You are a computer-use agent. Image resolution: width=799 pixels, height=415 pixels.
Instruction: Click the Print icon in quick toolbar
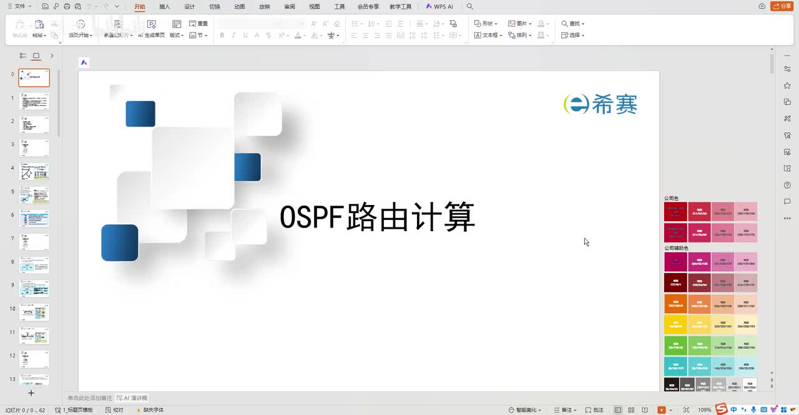pos(67,6)
